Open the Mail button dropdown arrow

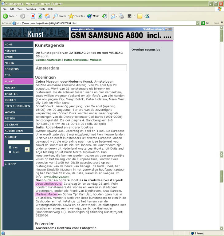(117, 16)
